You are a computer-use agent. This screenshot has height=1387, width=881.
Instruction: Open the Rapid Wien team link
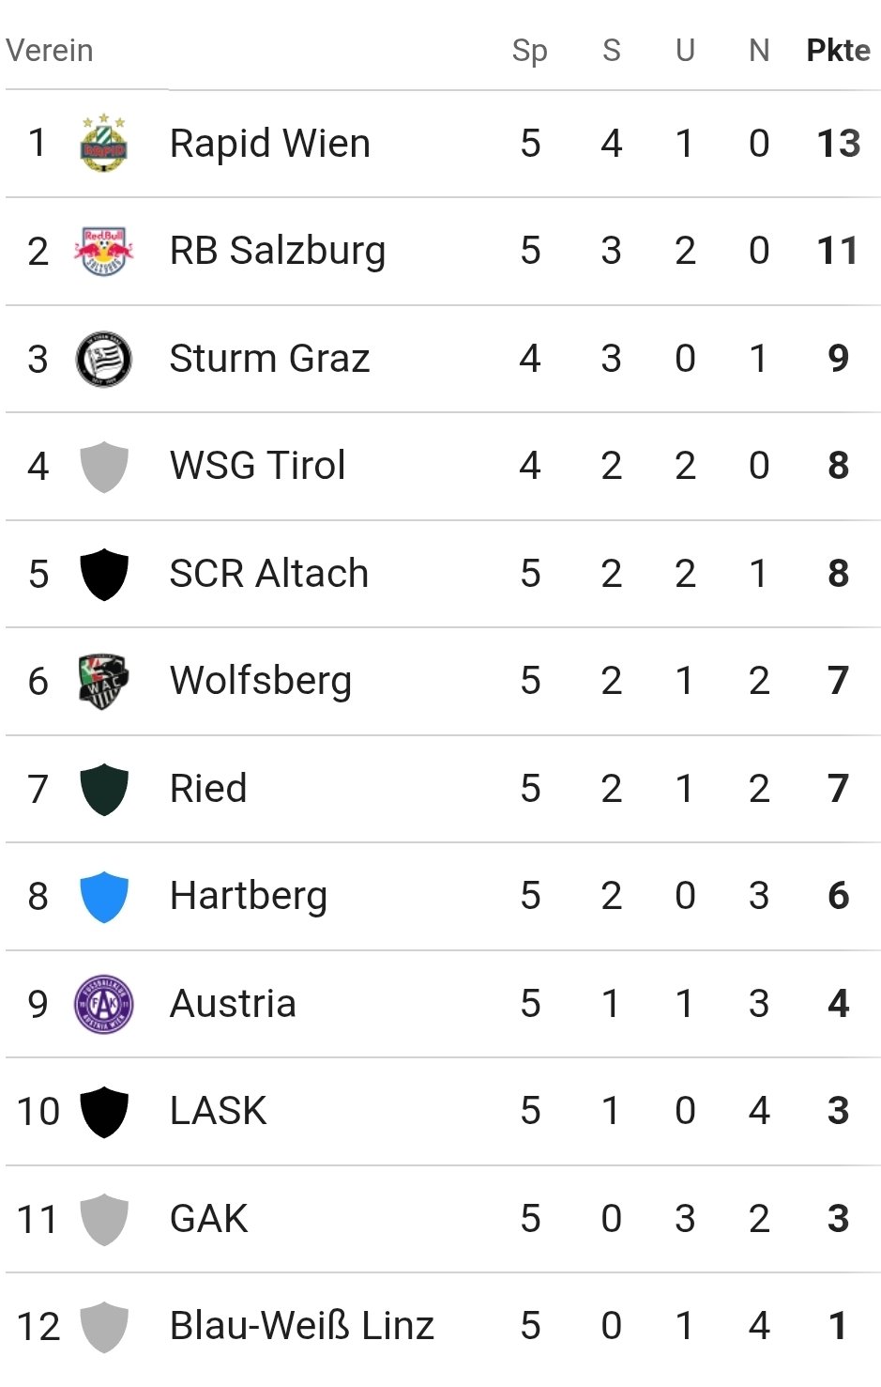point(270,143)
